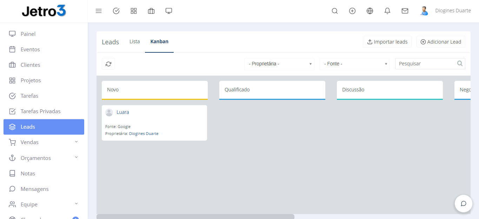This screenshot has height=219, width=479.
Task: Toggle the hamburger sidebar menu icon
Action: [99, 11]
